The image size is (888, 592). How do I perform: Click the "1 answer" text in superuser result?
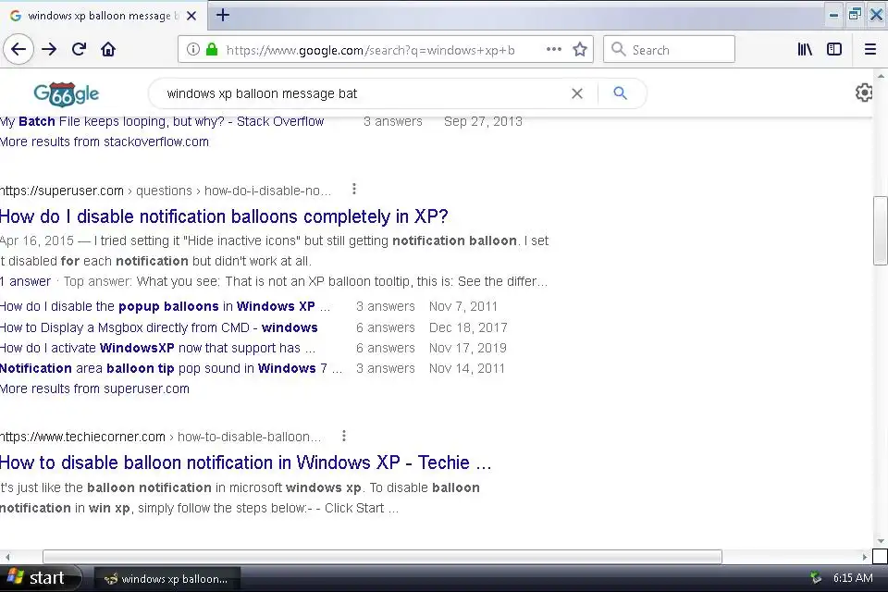(x=26, y=281)
